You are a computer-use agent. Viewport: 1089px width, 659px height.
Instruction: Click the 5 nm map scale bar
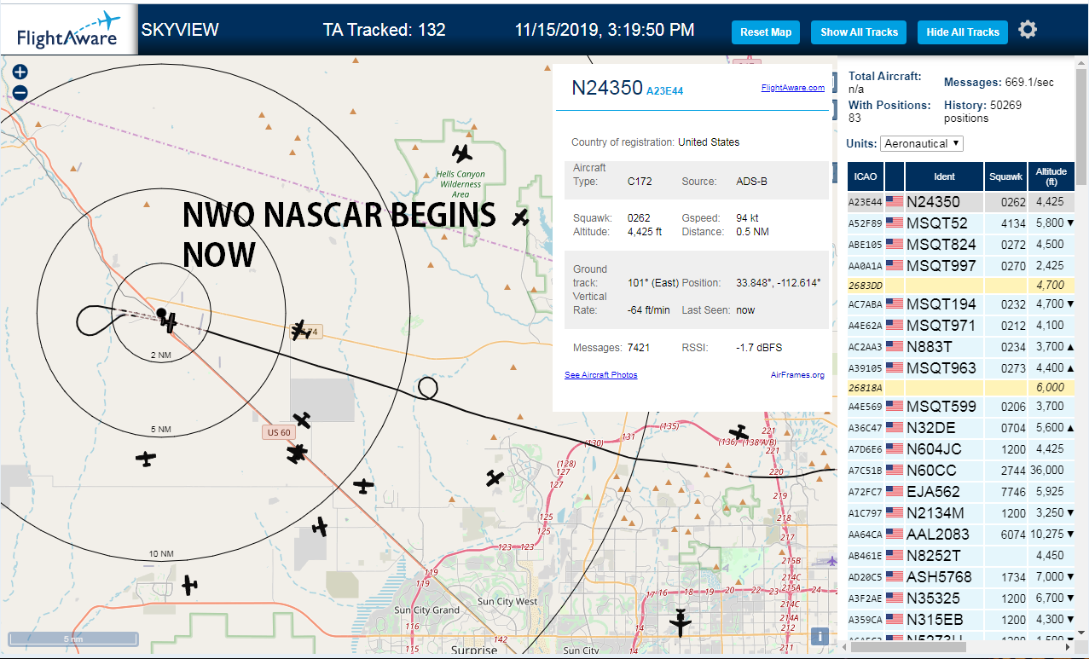[x=73, y=639]
